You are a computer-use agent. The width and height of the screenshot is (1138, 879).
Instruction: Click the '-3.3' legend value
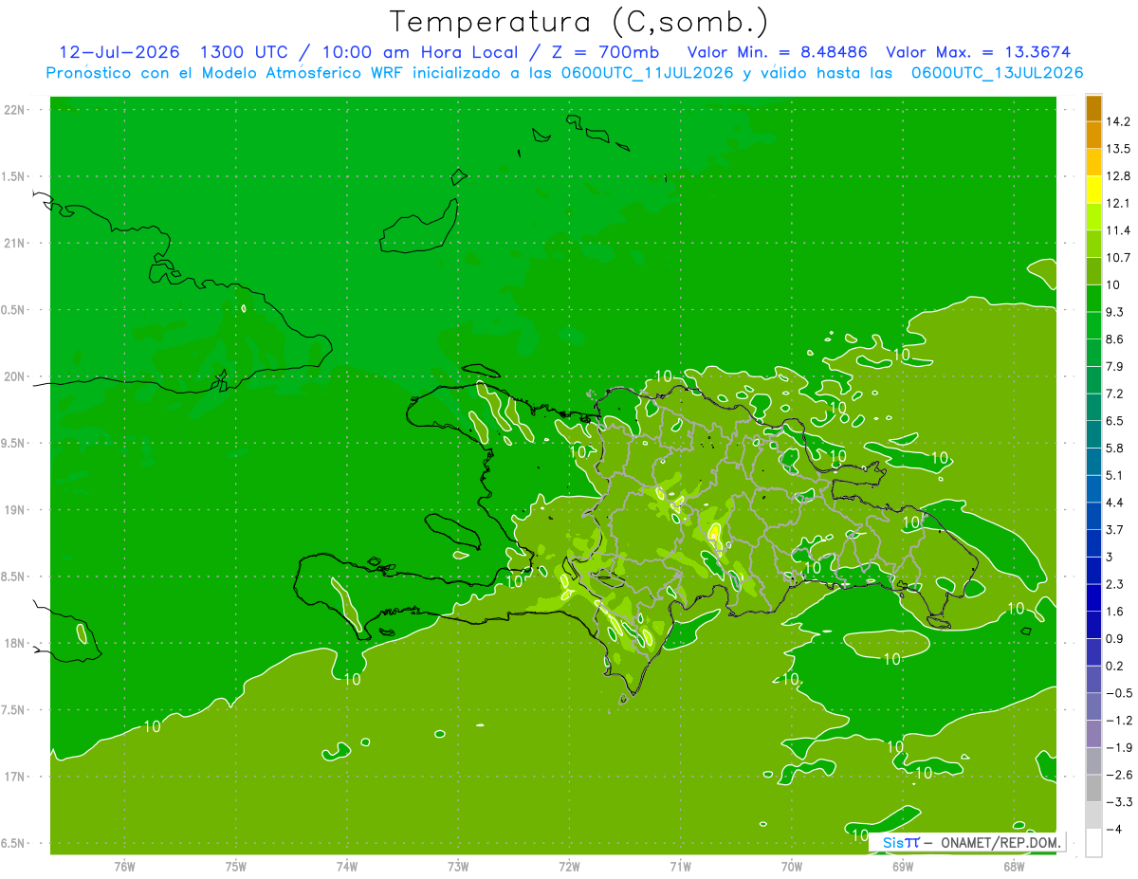pyautogui.click(x=1118, y=802)
